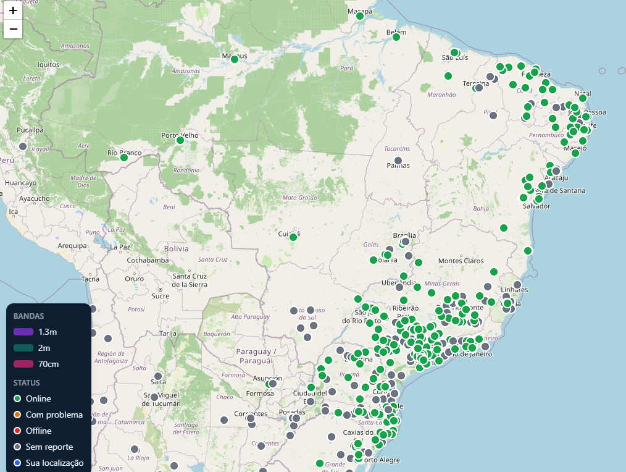Open the São Luís green marker
This screenshot has height=472, width=626.
point(454,53)
